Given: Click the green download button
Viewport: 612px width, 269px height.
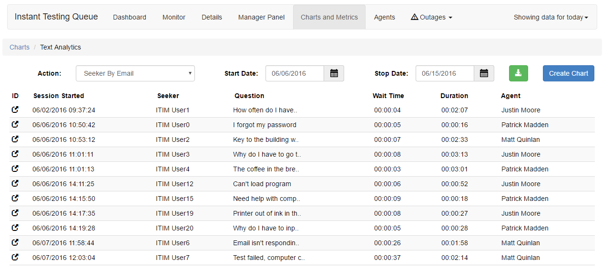Looking at the screenshot, I should (519, 73).
